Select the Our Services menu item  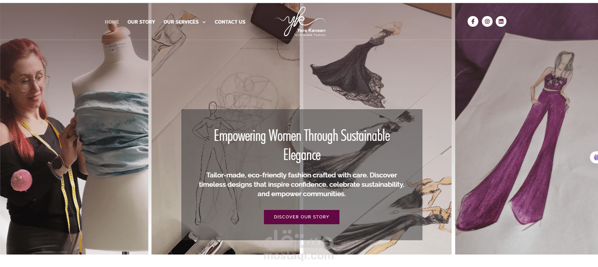click(x=181, y=22)
